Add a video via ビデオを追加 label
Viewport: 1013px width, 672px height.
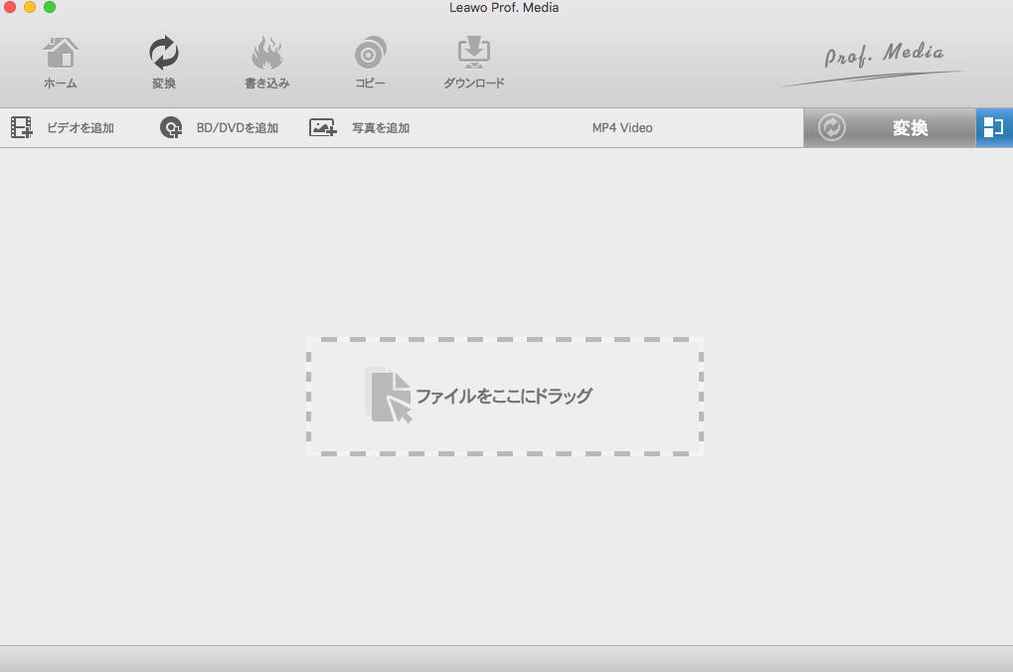click(x=81, y=128)
